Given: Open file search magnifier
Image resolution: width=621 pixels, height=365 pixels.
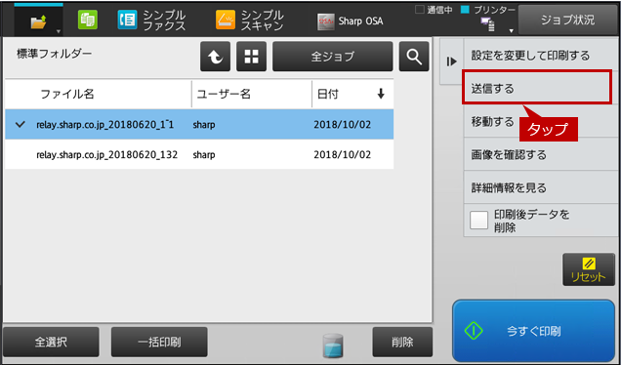Looking at the screenshot, I should coord(414,57).
